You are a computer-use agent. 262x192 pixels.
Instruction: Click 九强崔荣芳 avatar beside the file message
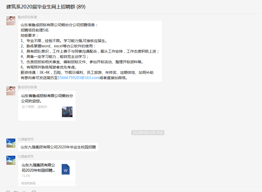coord(11,160)
